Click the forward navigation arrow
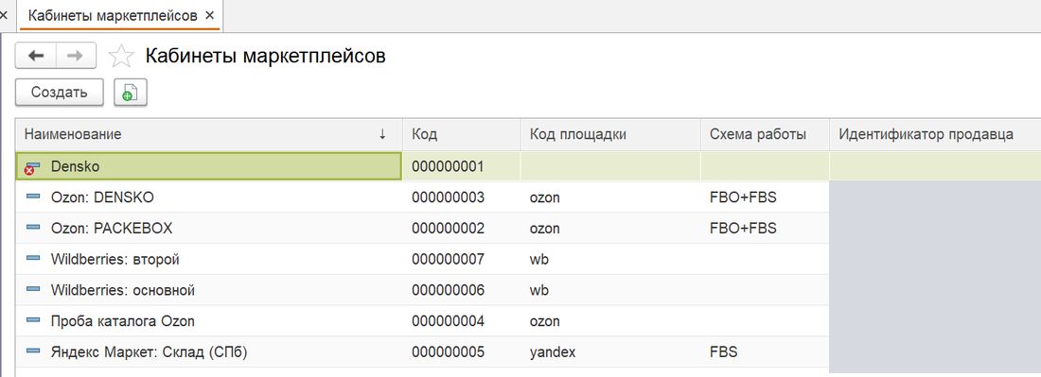This screenshot has height=377, width=1041. point(76,57)
